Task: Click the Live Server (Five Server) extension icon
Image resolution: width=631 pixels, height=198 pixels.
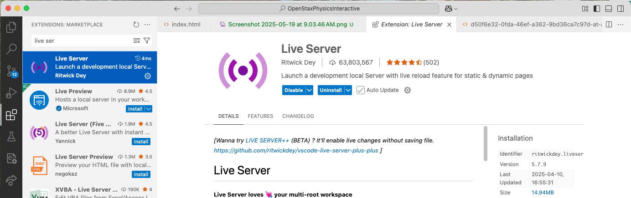Action: pos(39,132)
